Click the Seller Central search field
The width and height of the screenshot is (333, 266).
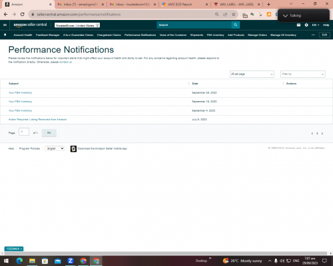[194, 25]
